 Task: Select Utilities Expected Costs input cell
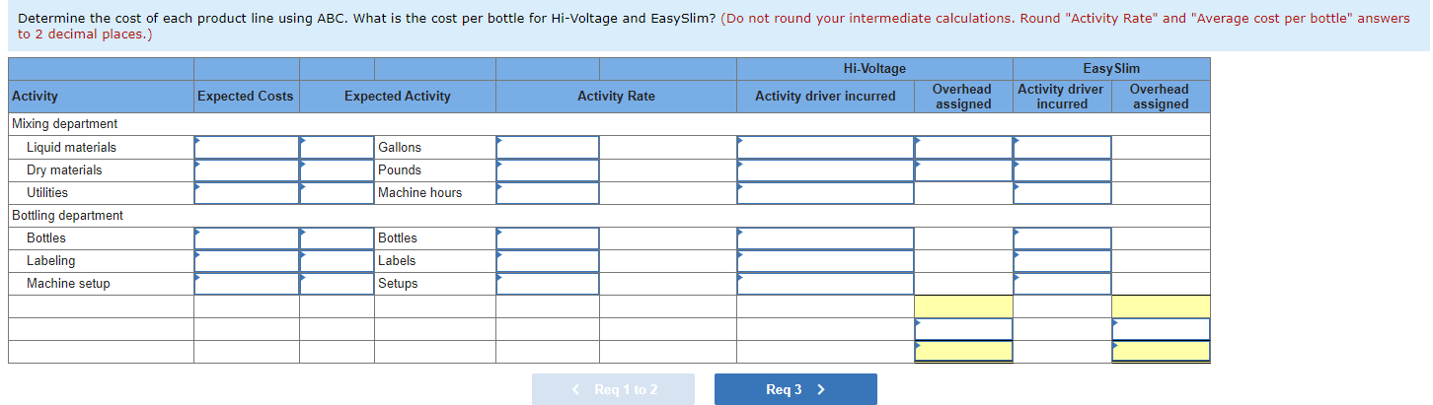pyautogui.click(x=247, y=192)
